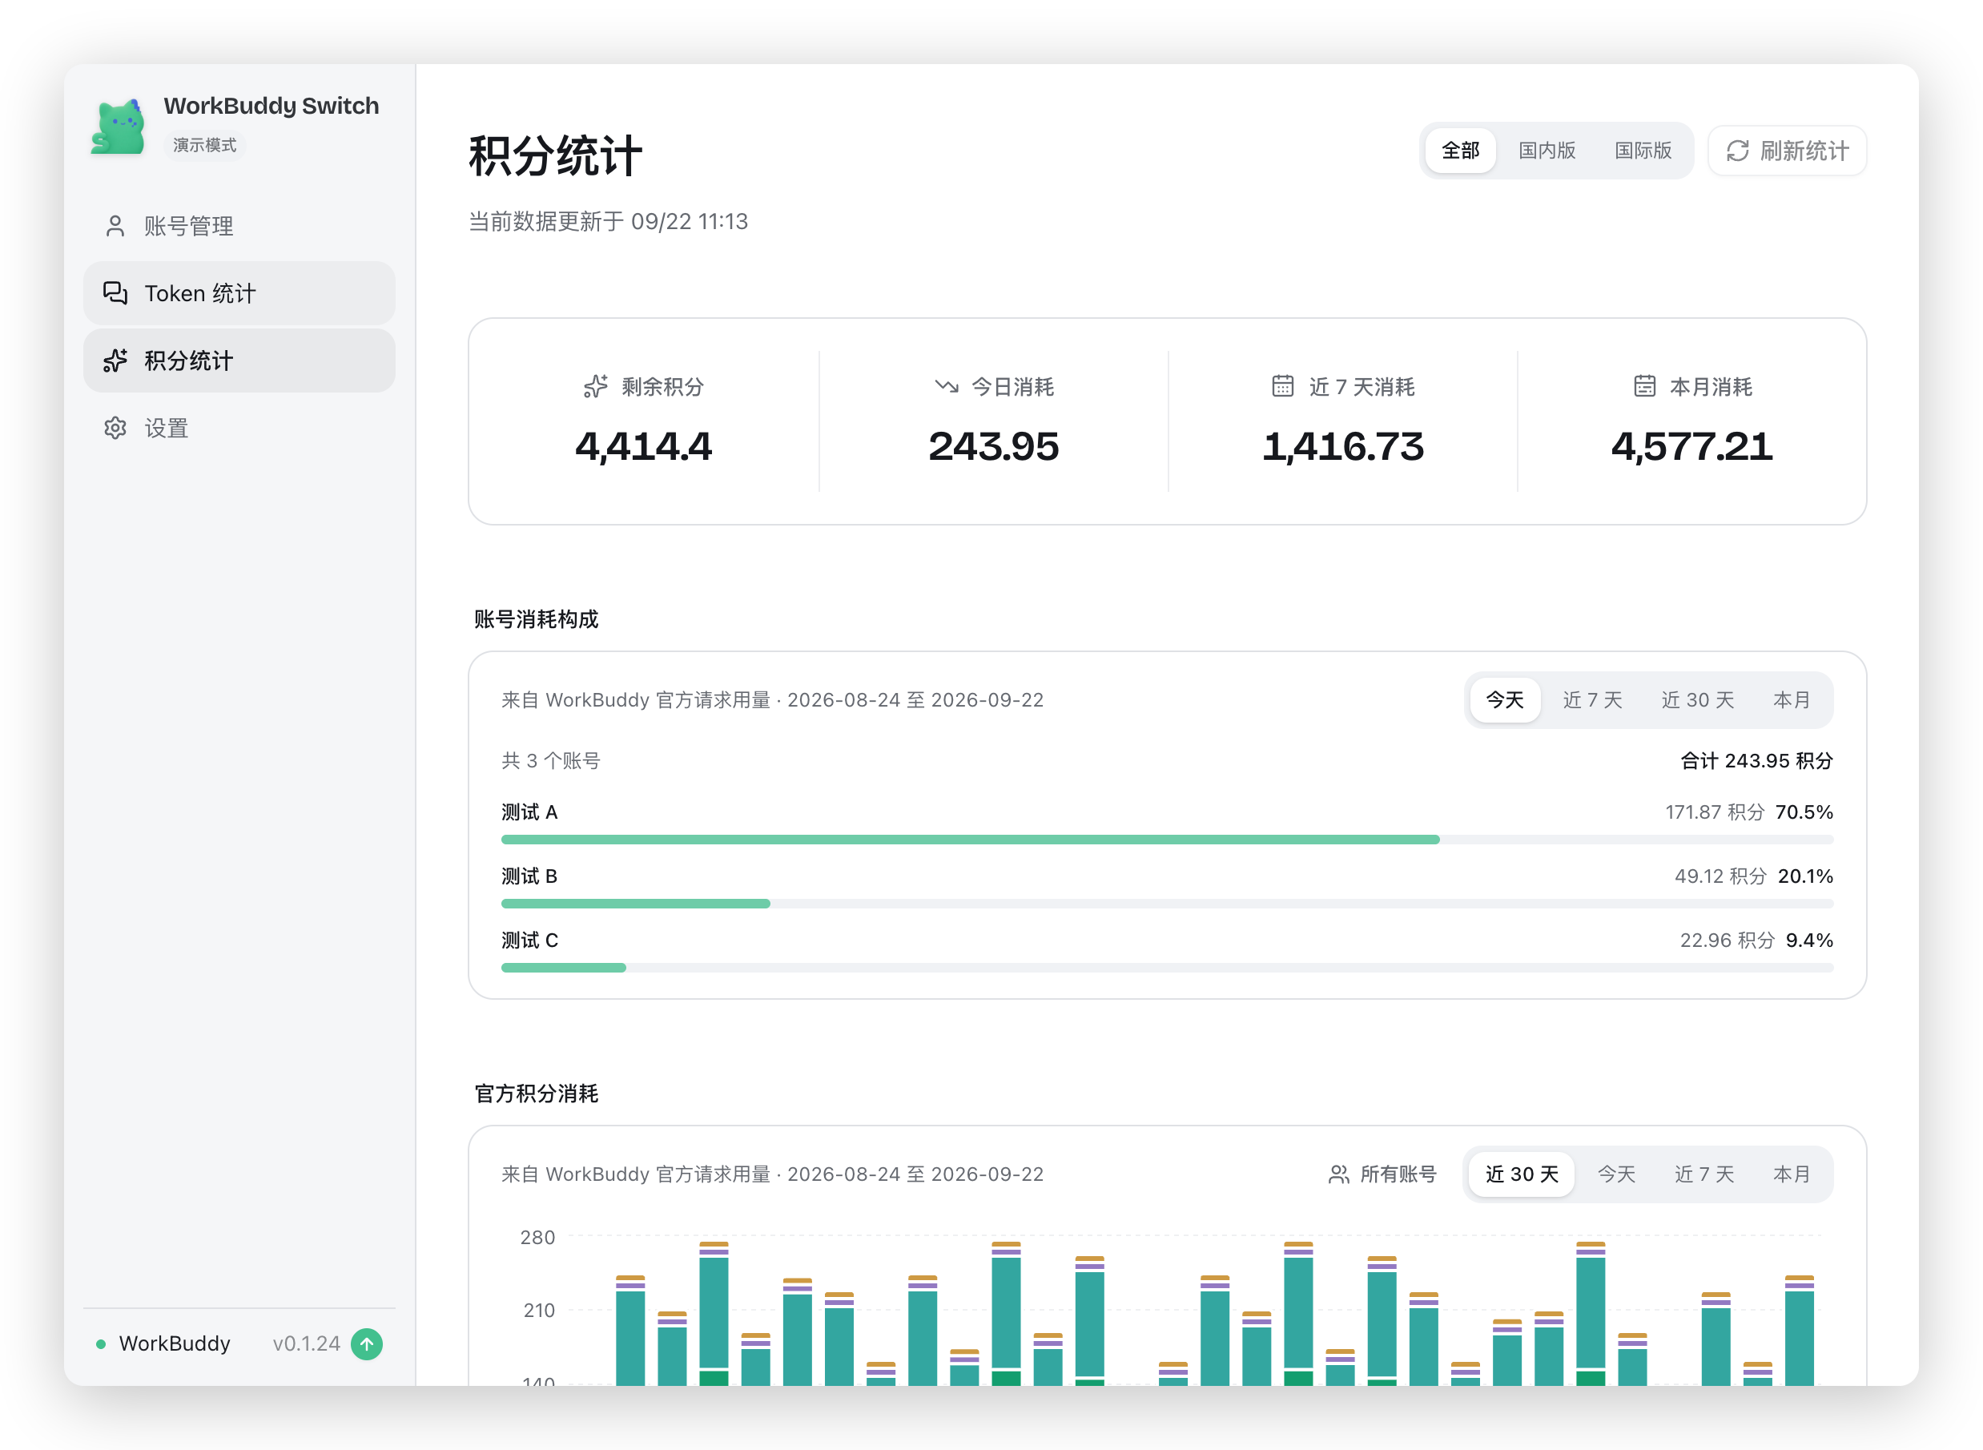Click the 4,577.21 monthly value

[1691, 447]
